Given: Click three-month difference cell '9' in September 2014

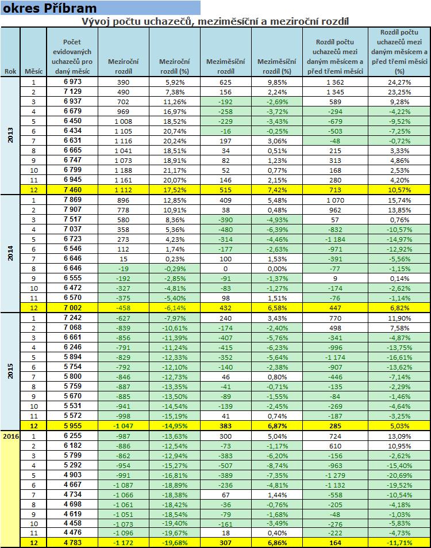Looking at the screenshot, I should click(335, 279).
